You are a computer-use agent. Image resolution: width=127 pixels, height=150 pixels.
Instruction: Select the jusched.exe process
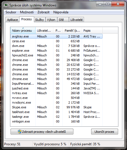click(56, 88)
